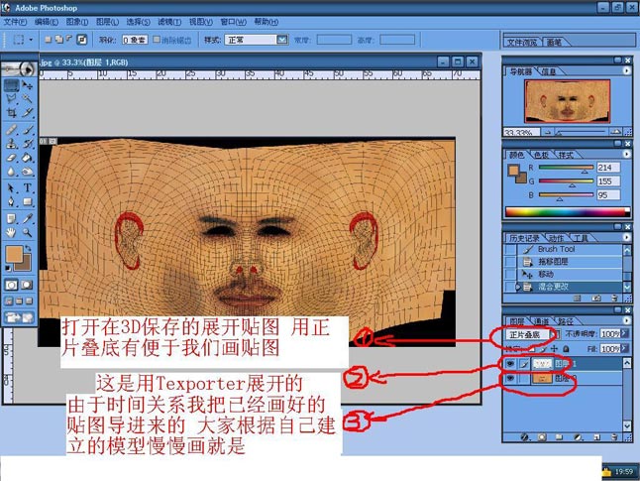Switch to the Actions tab
The image size is (640, 481).
click(557, 238)
